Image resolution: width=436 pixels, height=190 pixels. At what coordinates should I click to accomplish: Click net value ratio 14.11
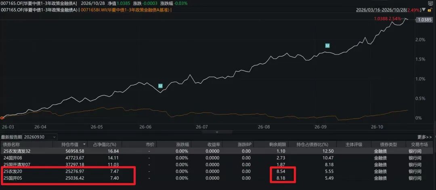pos(114,158)
